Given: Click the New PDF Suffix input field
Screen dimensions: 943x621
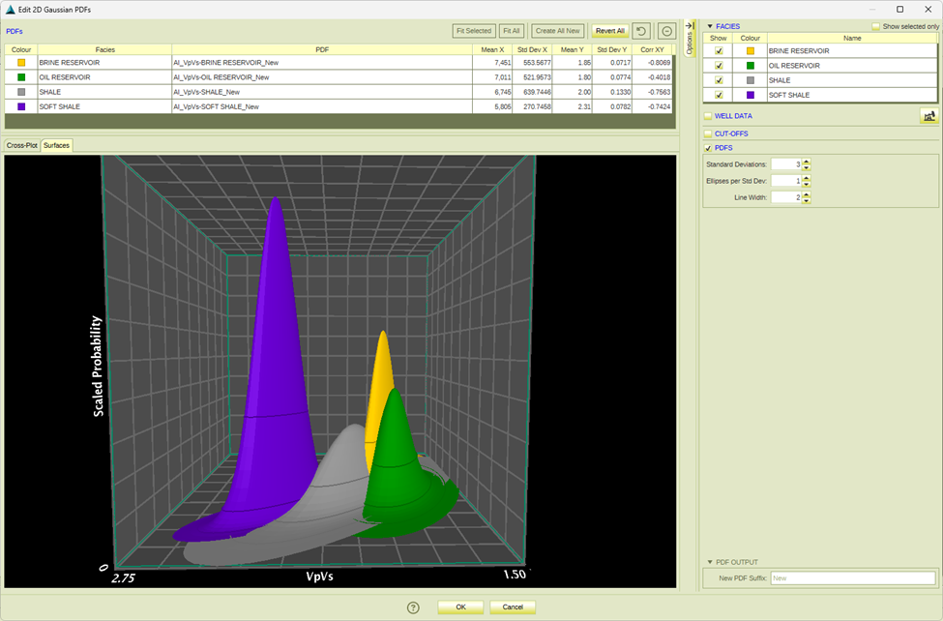Looking at the screenshot, I should tap(852, 577).
